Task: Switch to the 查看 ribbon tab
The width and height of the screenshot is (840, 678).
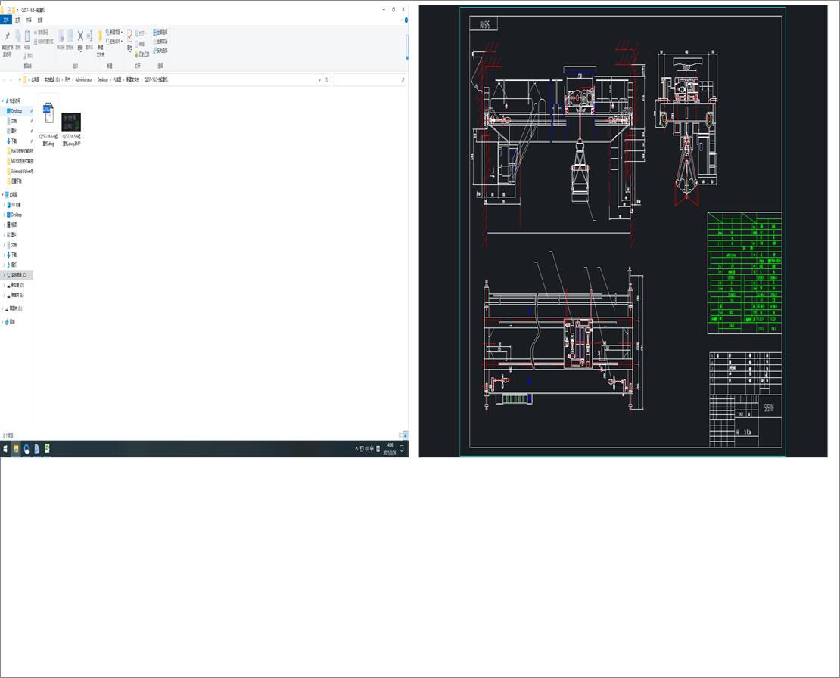Action: point(39,20)
